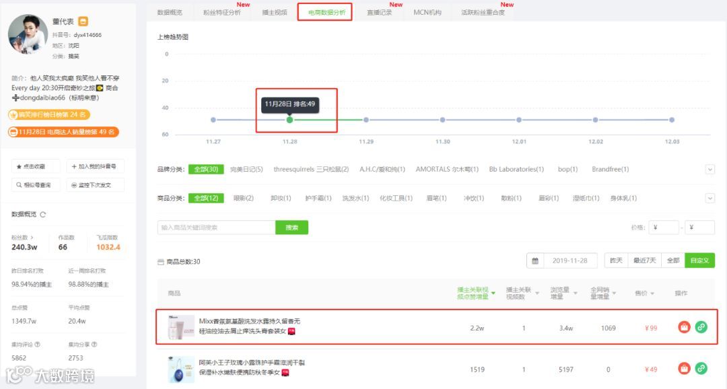Click the 11.27 data point on trend chart
The image size is (727, 389).
(213, 120)
